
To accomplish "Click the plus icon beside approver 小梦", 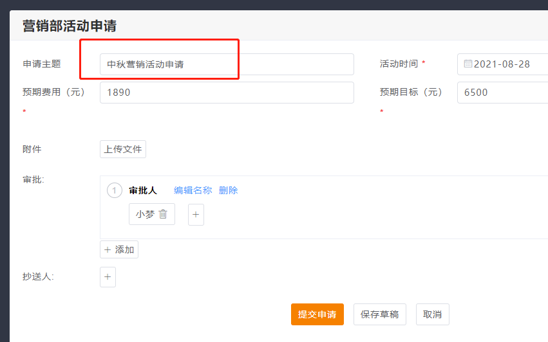I will (196, 215).
